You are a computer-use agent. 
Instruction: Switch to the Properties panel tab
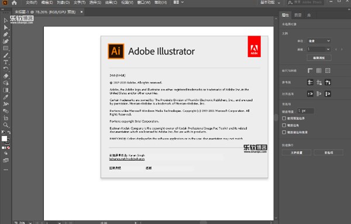pyautogui.click(x=285, y=15)
